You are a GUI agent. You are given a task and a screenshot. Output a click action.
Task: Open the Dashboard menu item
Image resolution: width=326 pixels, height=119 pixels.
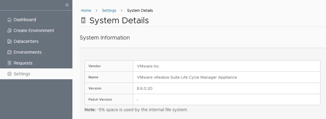coord(36,20)
